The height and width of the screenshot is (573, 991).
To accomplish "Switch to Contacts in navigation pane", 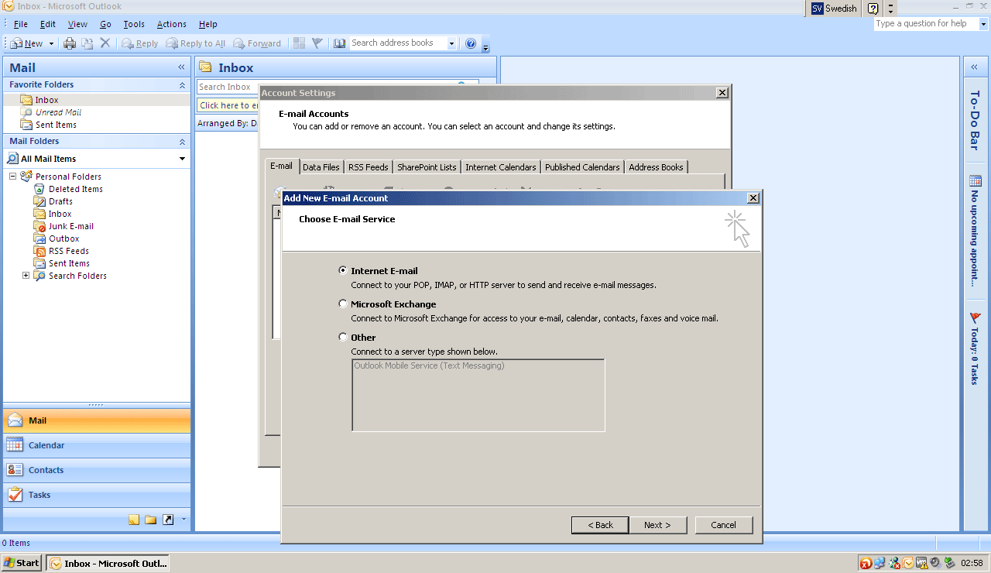I will click(96, 470).
